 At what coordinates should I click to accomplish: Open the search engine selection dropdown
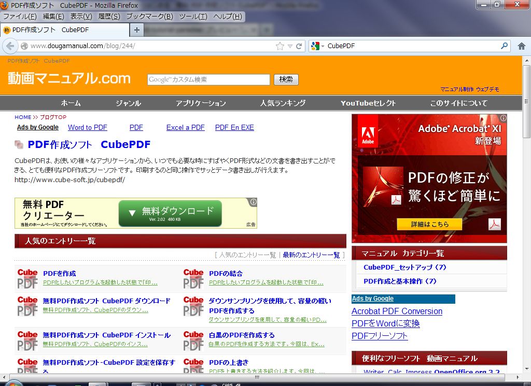(x=323, y=46)
